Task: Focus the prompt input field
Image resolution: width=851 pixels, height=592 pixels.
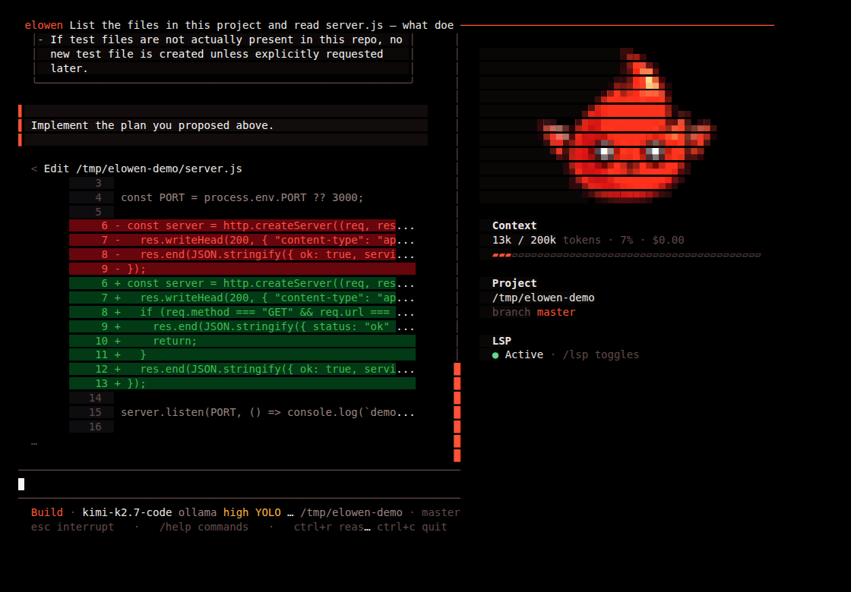Action: pos(239,484)
